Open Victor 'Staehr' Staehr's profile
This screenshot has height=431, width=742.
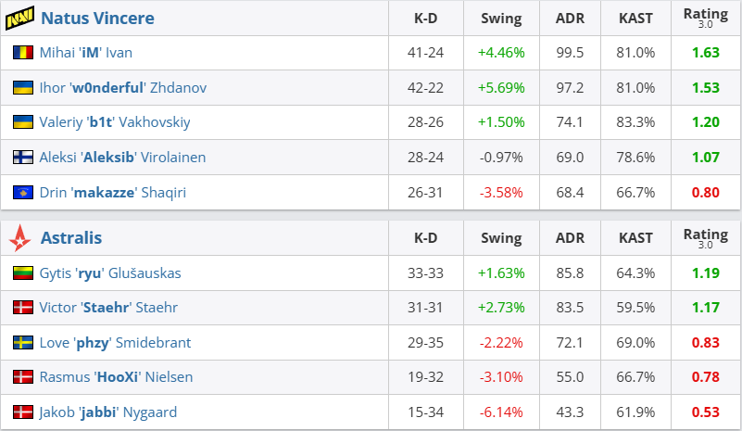107,308
